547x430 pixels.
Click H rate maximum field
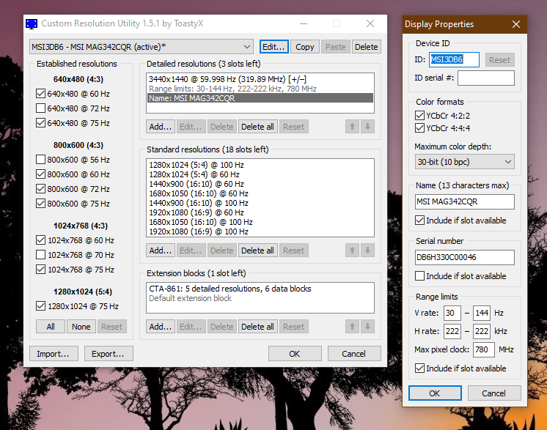point(482,331)
